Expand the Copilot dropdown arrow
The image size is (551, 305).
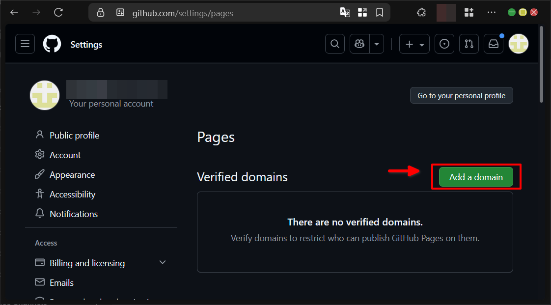pos(376,44)
